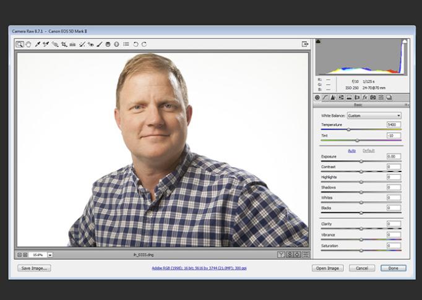Click the Shadows slider handle
Image resolution: width=422 pixels, height=300 pixels.
pos(361,192)
